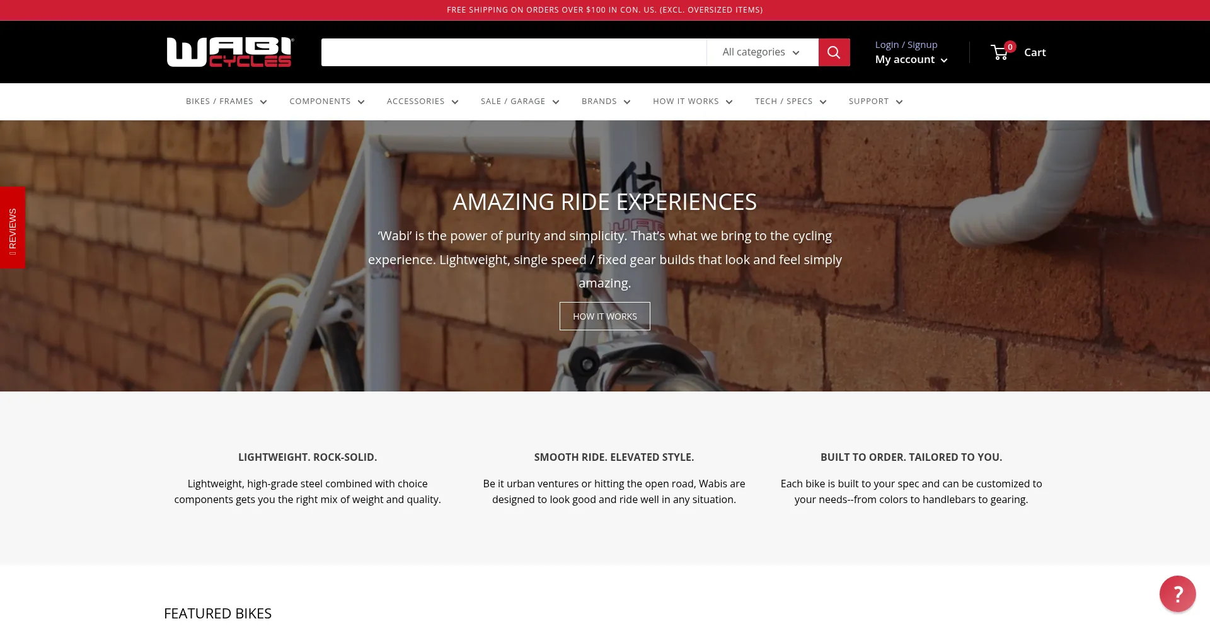Screen dimensions: 1210x626
Task: Click inside the product search field
Action: pos(514,52)
